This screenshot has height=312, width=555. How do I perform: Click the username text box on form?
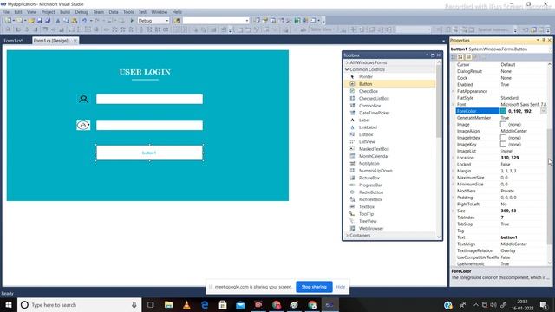pyautogui.click(x=149, y=99)
